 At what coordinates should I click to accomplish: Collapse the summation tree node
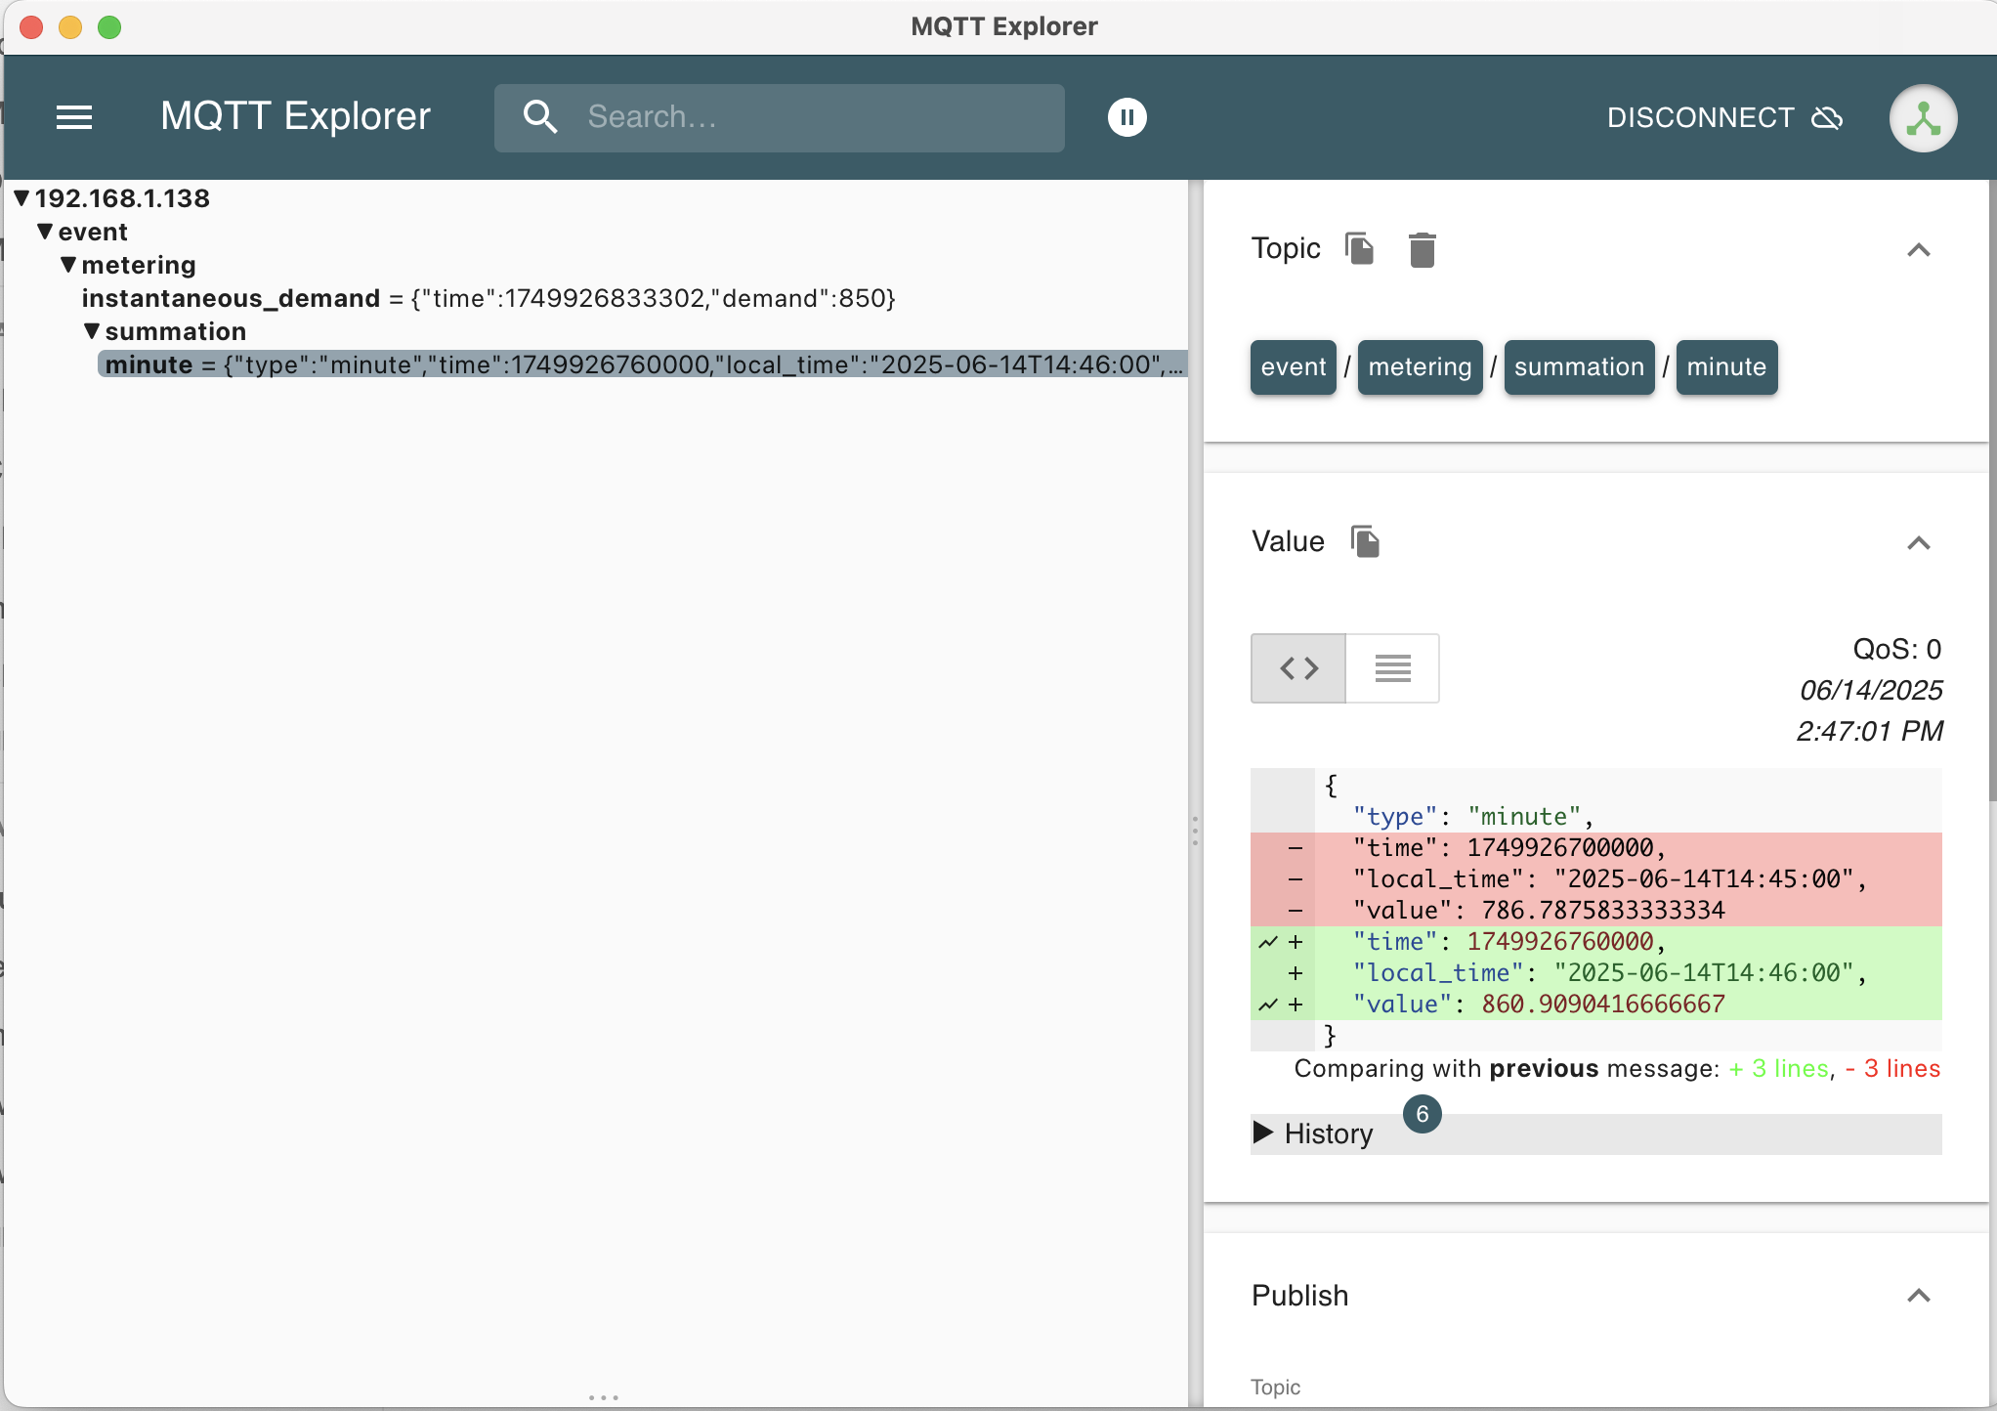(92, 331)
